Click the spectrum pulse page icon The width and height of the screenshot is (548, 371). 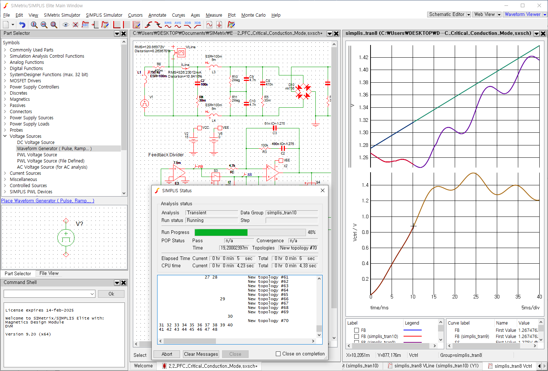(219, 25)
